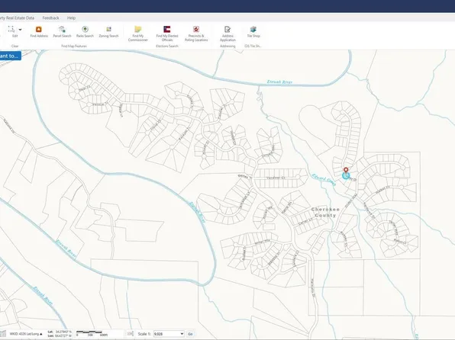Open Find My Commissioner
The height and width of the screenshot is (340, 455).
pyautogui.click(x=138, y=34)
